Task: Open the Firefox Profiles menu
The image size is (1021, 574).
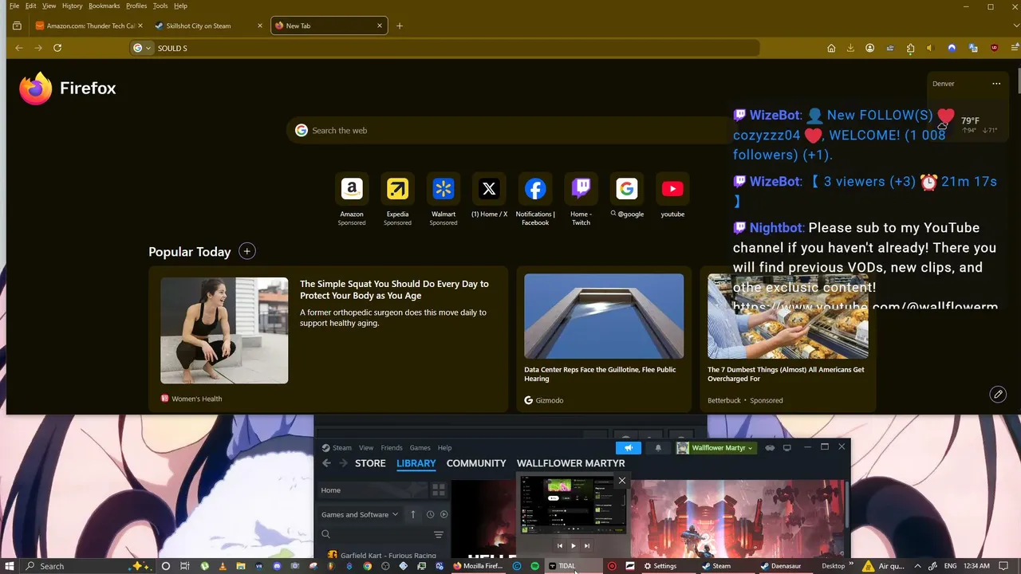Action: click(136, 6)
